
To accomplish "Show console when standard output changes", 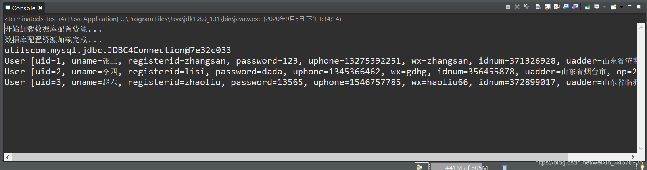I will tap(566, 7).
